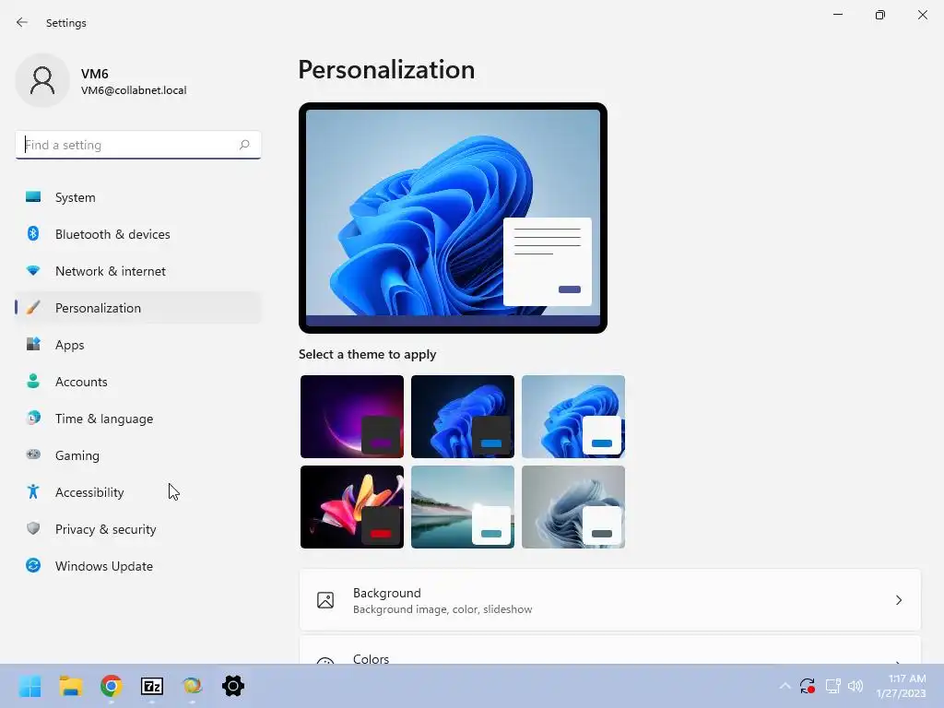This screenshot has height=708, width=944.
Task: Click the VM6 account name
Action: [95, 74]
